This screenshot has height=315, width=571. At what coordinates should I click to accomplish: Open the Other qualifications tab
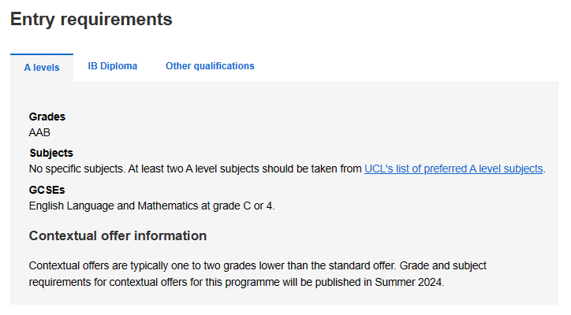click(210, 66)
